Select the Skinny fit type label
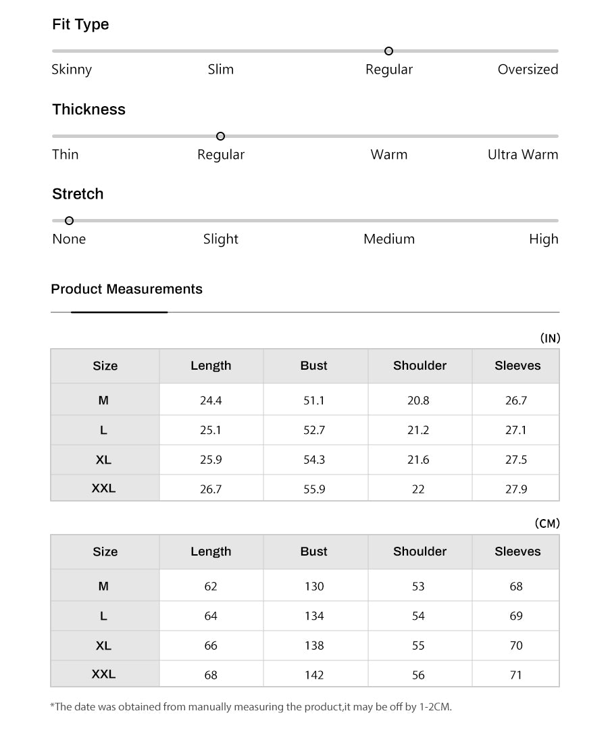This screenshot has width=608, height=732. (x=72, y=70)
